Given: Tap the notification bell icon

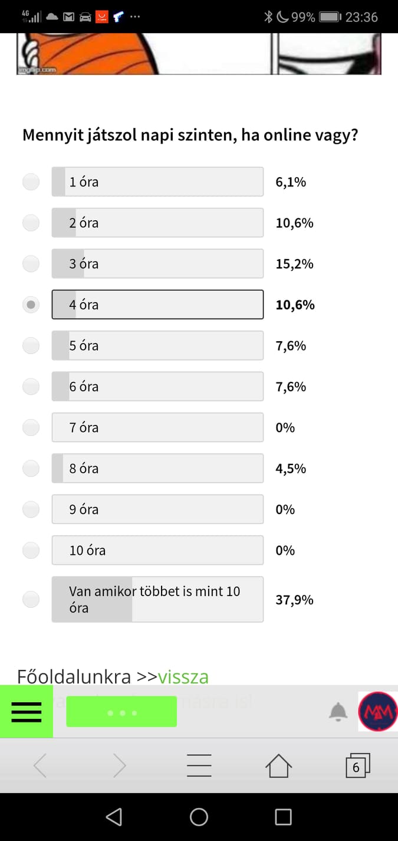Looking at the screenshot, I should pos(338,712).
